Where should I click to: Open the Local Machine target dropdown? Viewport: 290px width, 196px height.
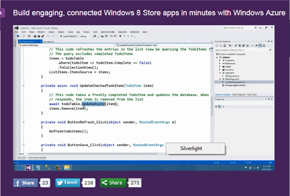[x=78, y=36]
